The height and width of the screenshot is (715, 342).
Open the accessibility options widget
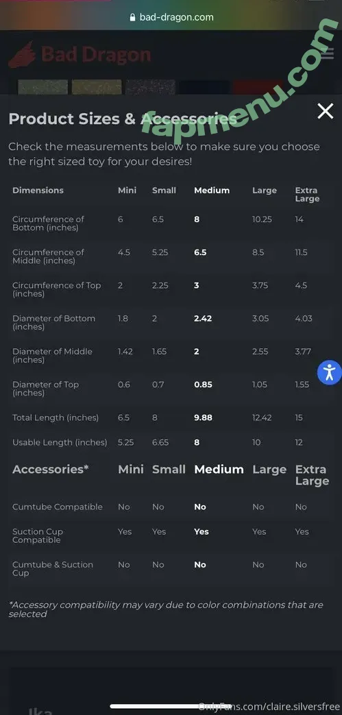coord(330,372)
